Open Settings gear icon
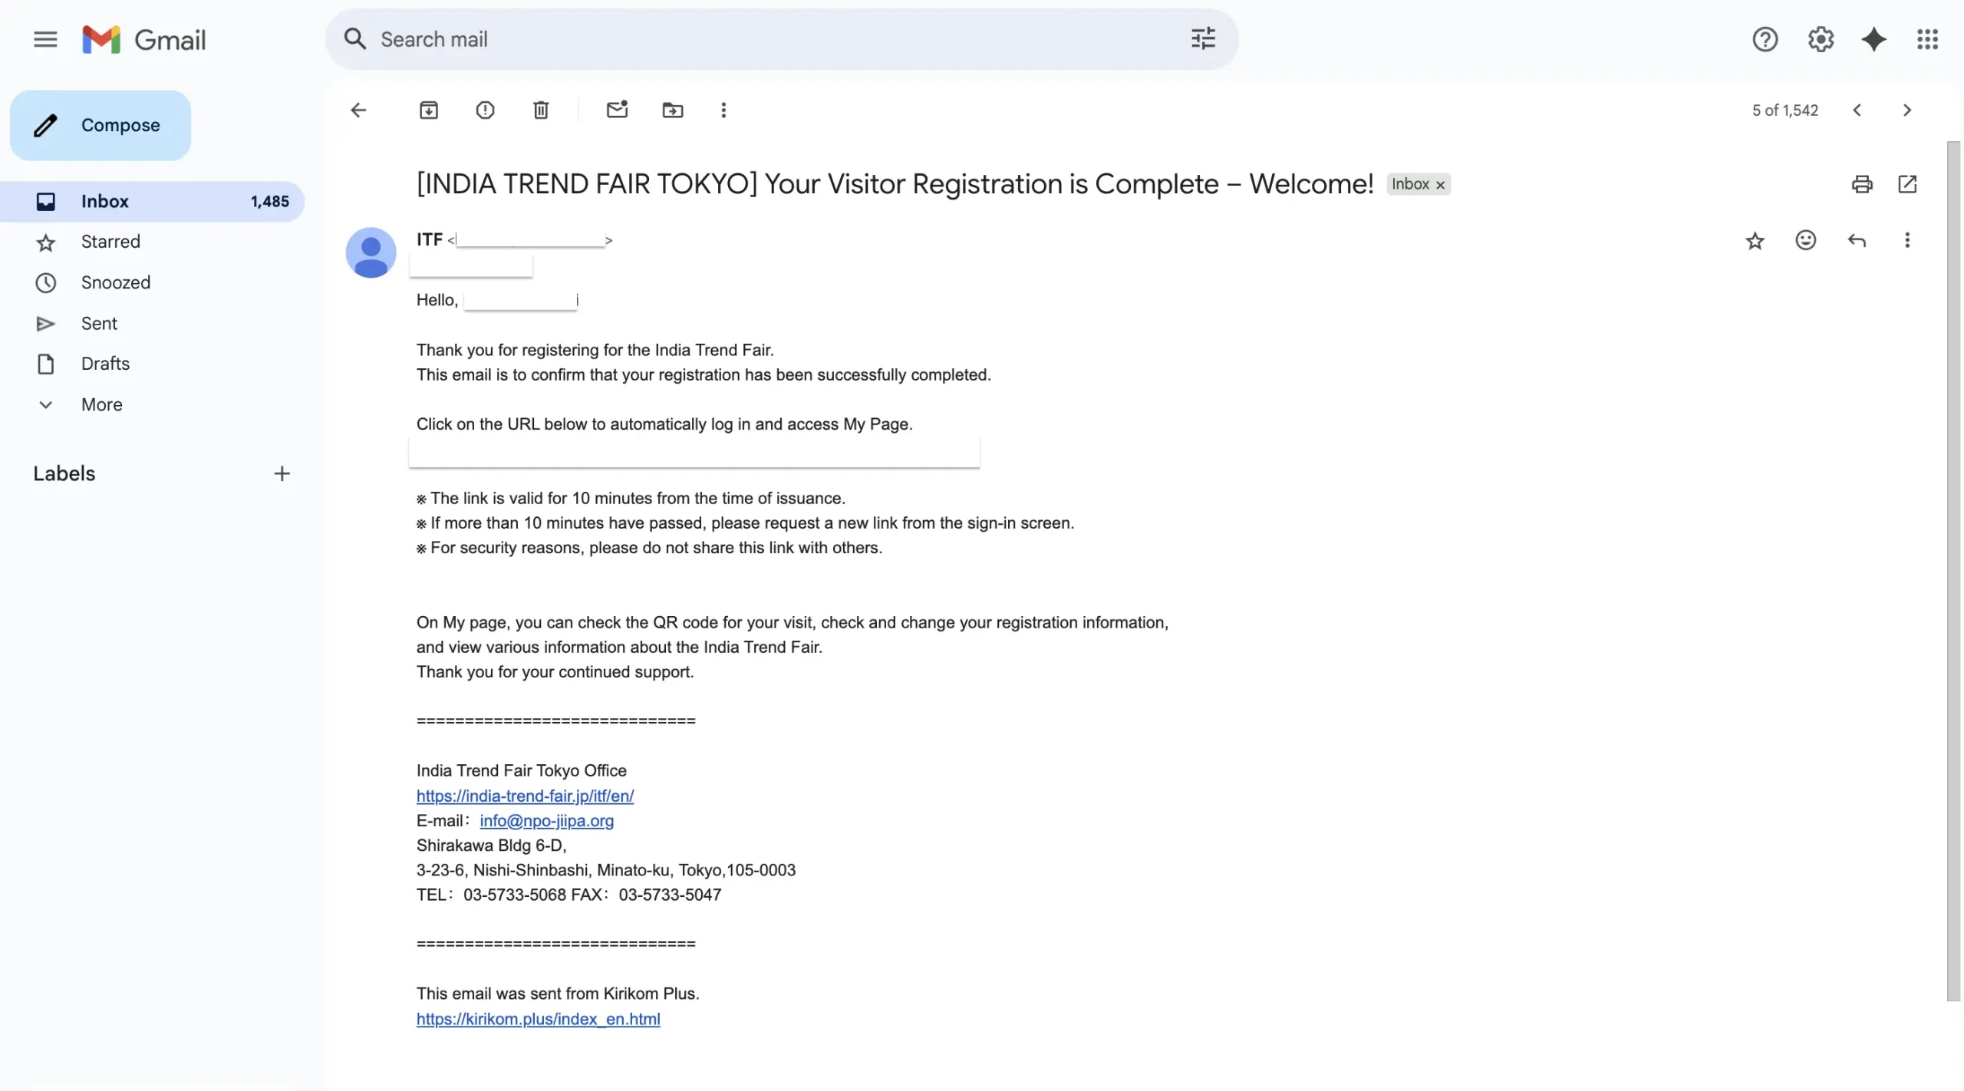1964x1091 pixels. [1821, 39]
